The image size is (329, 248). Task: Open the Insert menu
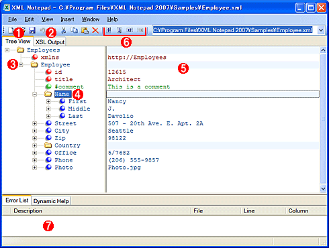point(67,19)
